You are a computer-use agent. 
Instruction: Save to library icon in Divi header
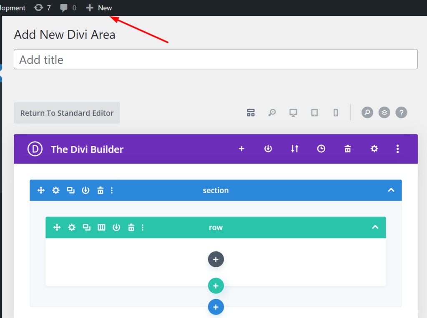click(268, 149)
